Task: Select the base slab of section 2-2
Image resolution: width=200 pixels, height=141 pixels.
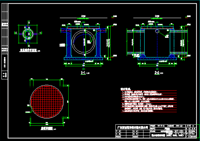Action: [157, 59]
